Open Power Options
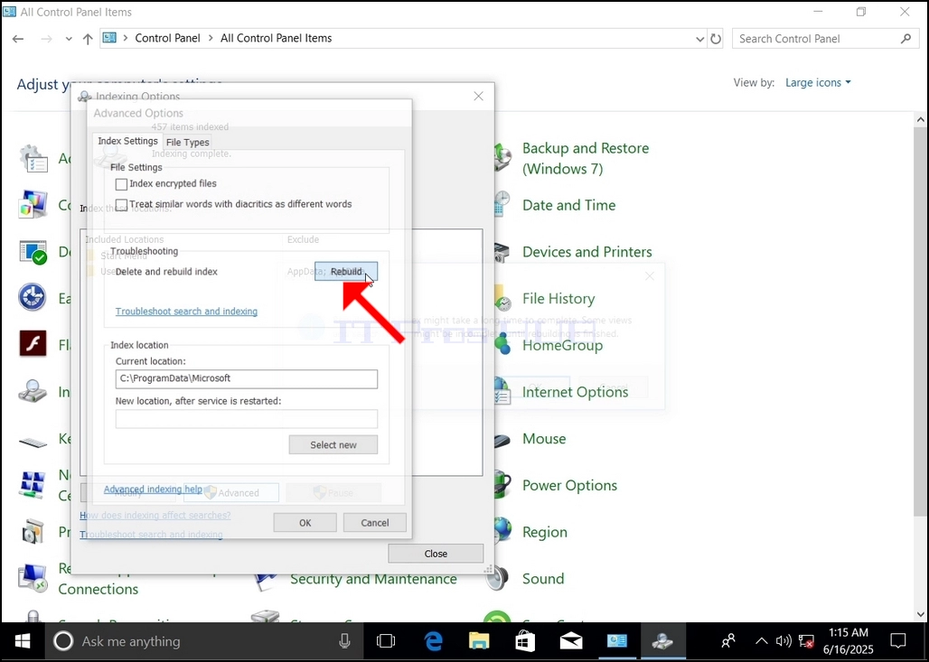The width and height of the screenshot is (929, 662). coord(568,486)
